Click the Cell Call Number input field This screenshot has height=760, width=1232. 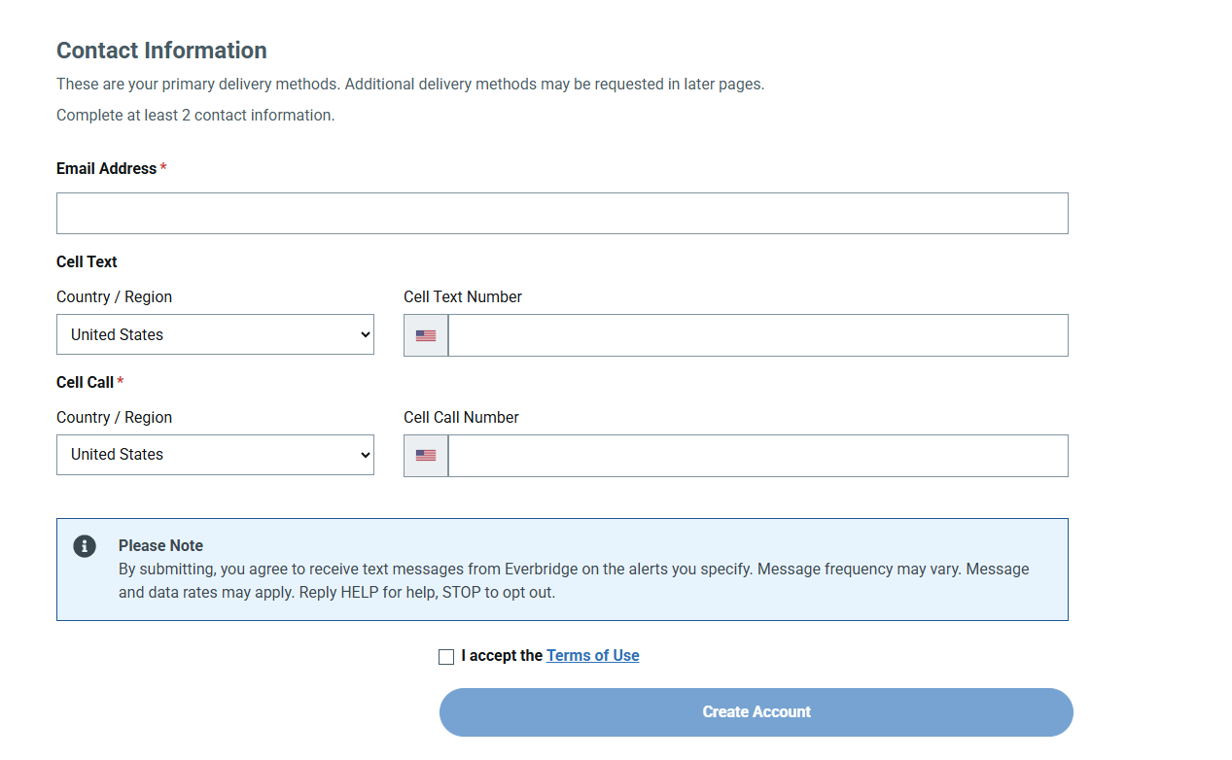coord(757,455)
